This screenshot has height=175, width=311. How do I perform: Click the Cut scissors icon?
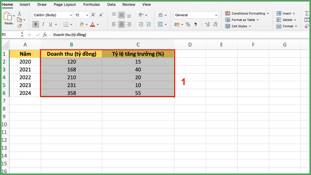pyautogui.click(x=19, y=14)
